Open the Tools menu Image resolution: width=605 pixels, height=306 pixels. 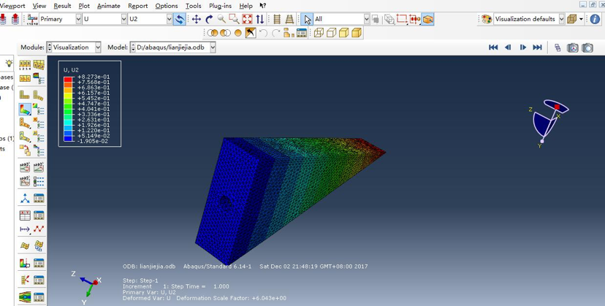click(x=194, y=6)
